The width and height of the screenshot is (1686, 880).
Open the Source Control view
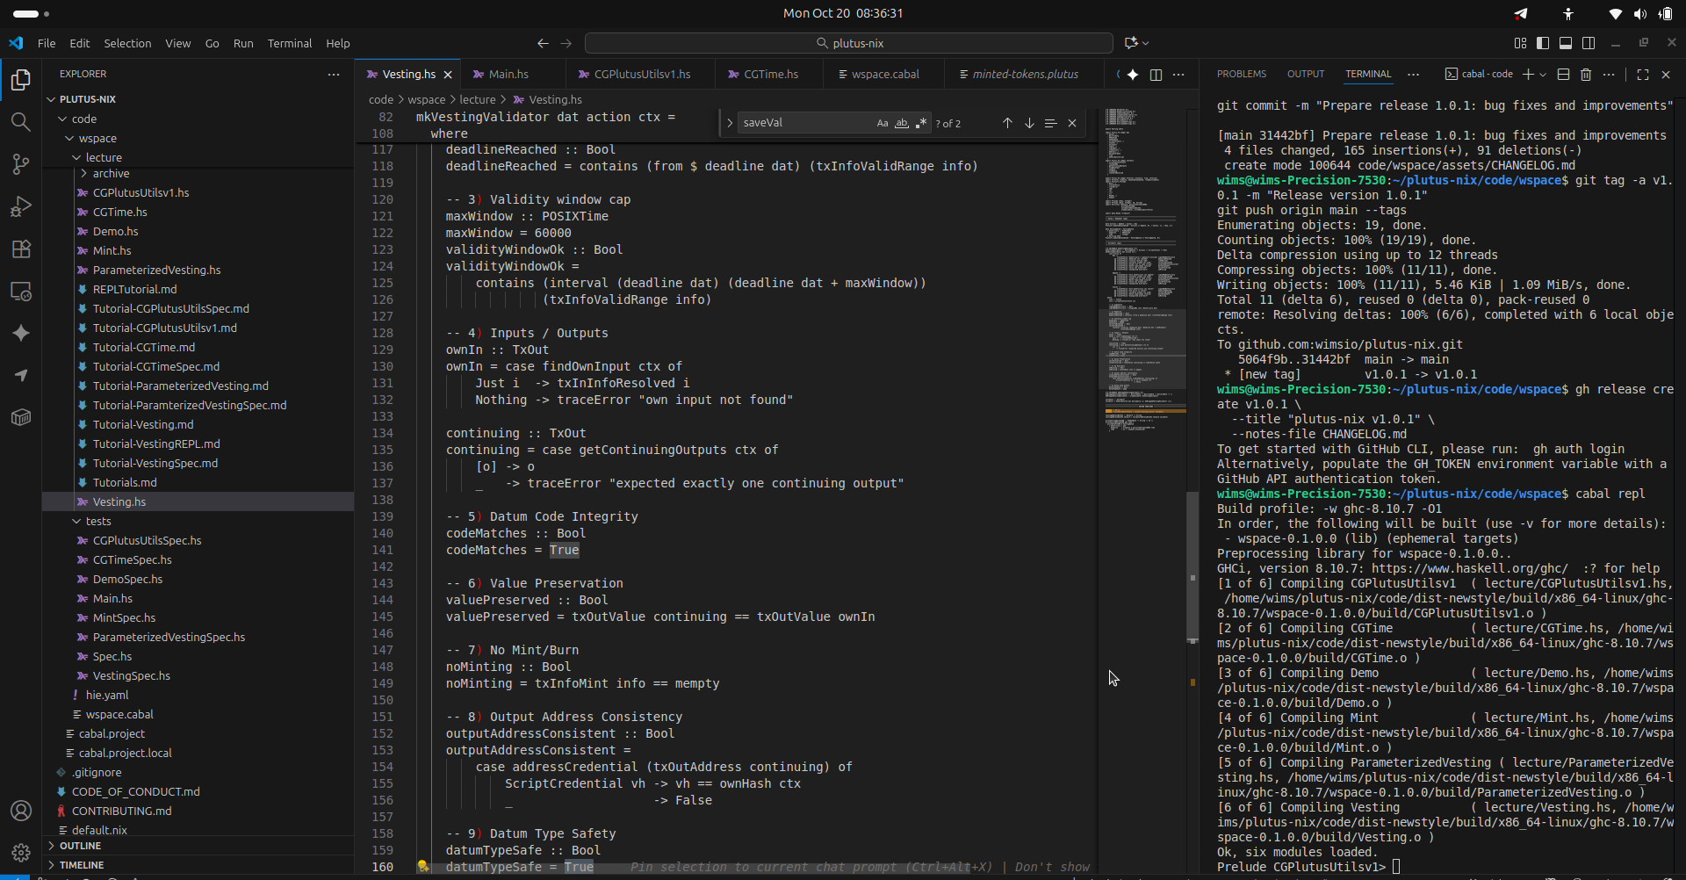(21, 164)
